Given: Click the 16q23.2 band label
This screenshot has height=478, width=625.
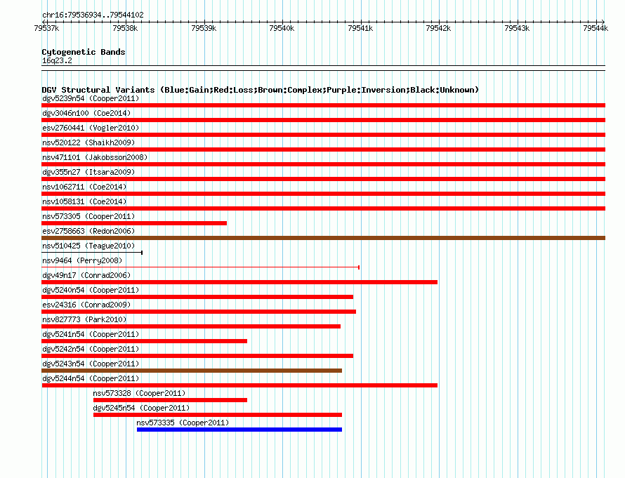Looking at the screenshot, I should [57, 60].
